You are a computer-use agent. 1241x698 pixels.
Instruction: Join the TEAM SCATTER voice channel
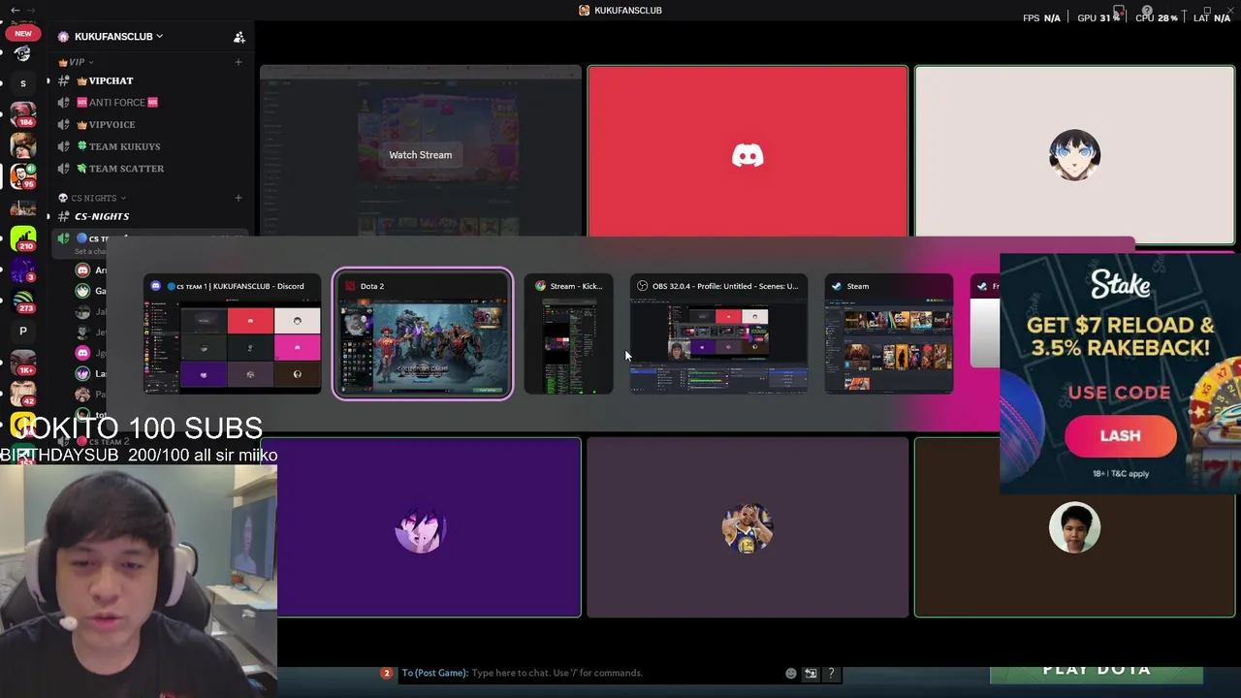pyautogui.click(x=126, y=169)
